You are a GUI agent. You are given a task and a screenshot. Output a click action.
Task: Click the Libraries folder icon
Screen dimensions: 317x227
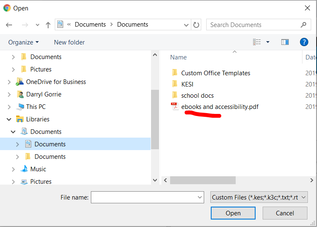(x=20, y=119)
